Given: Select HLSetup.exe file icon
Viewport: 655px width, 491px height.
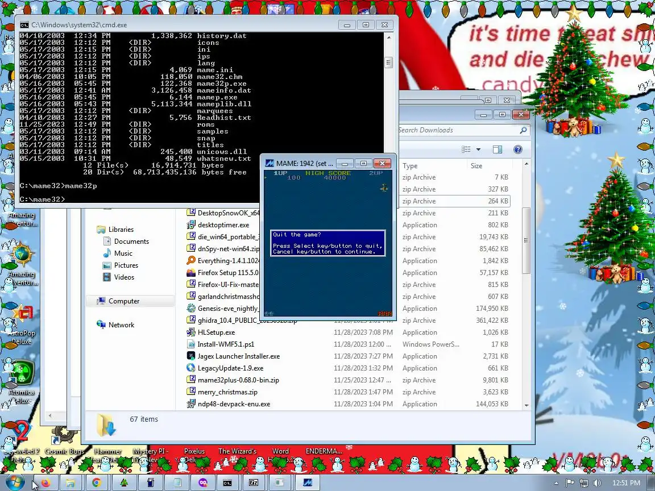Looking at the screenshot, I should coord(191,332).
